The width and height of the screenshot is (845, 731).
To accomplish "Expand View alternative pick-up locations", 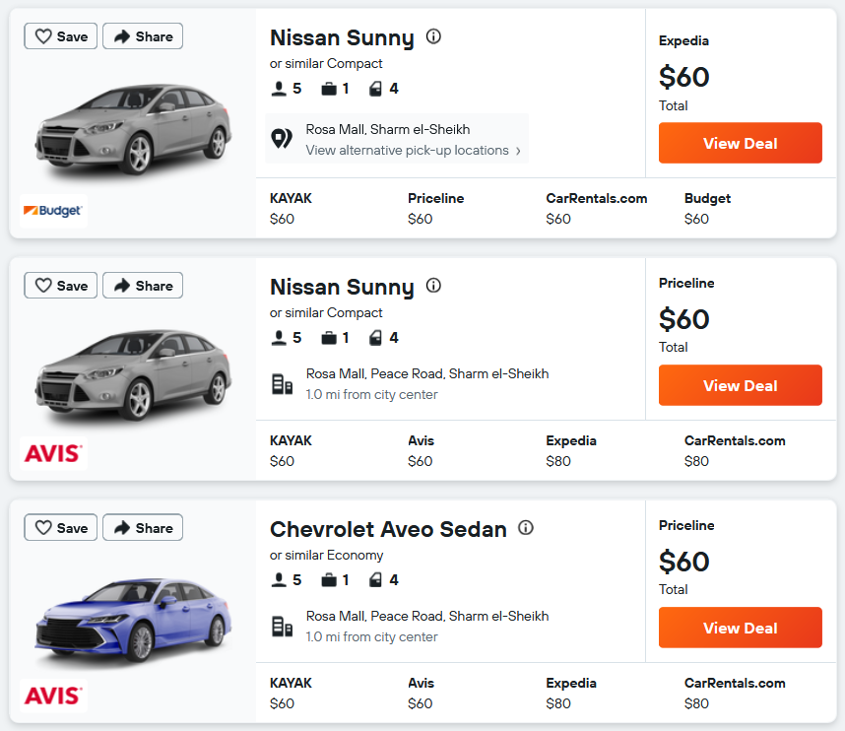I will pyautogui.click(x=414, y=151).
